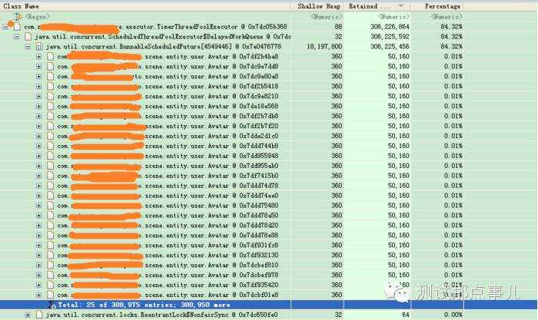Click shallow heap value 18,197,800
538x320 pixels.
tap(324, 46)
